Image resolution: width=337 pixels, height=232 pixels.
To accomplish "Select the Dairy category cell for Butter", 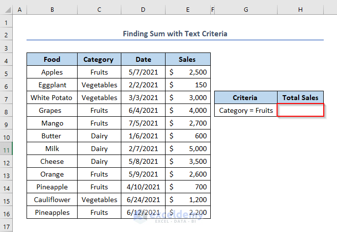I will 99,136.
